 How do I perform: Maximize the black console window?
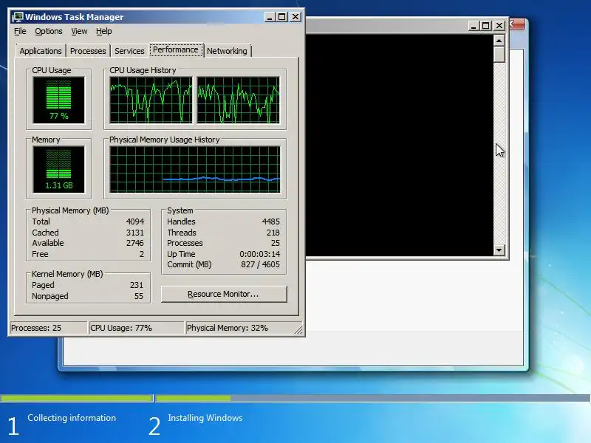click(x=486, y=26)
